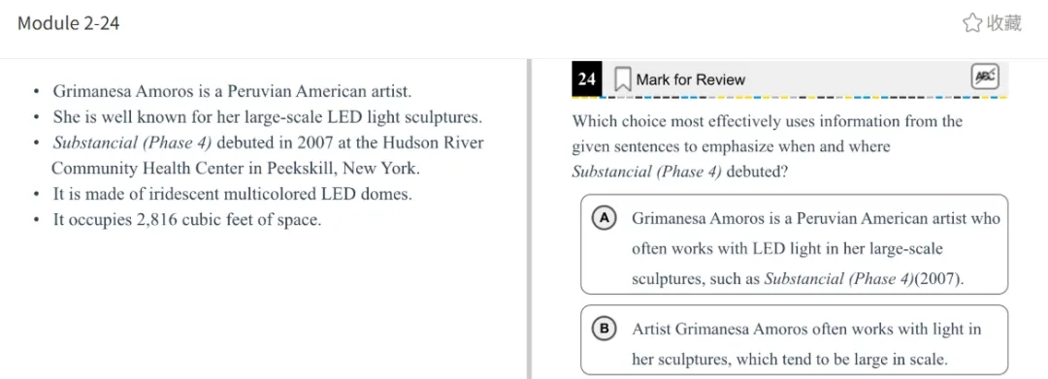1048x379 pixels.
Task: Select answer choice B radio circle
Action: (x=605, y=329)
